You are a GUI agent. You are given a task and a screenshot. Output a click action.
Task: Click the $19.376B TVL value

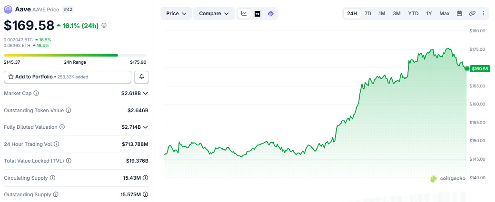coord(137,161)
